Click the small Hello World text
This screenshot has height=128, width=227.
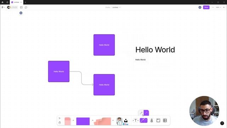(140, 60)
